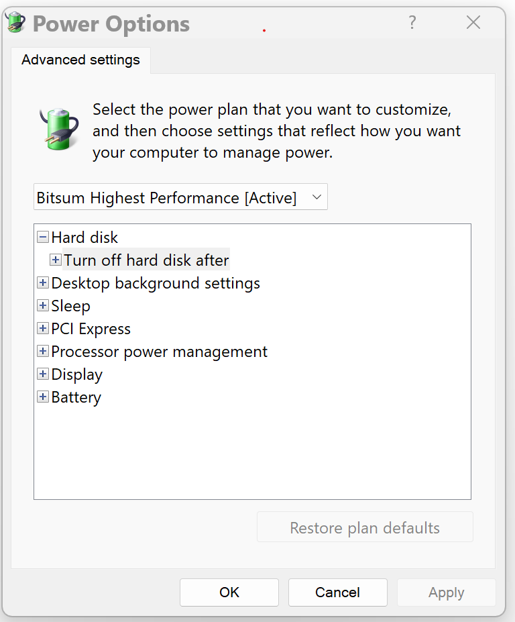Click the question mark help button
515x622 pixels.
[412, 23]
